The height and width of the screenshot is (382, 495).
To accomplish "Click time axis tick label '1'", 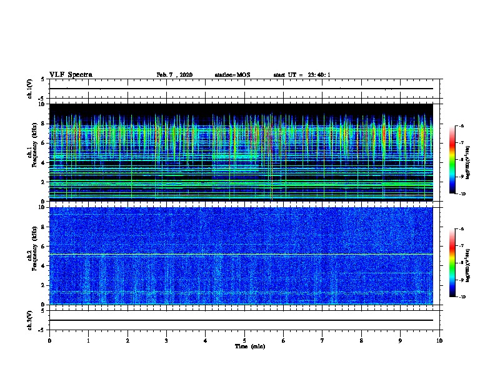I will 88,341.
